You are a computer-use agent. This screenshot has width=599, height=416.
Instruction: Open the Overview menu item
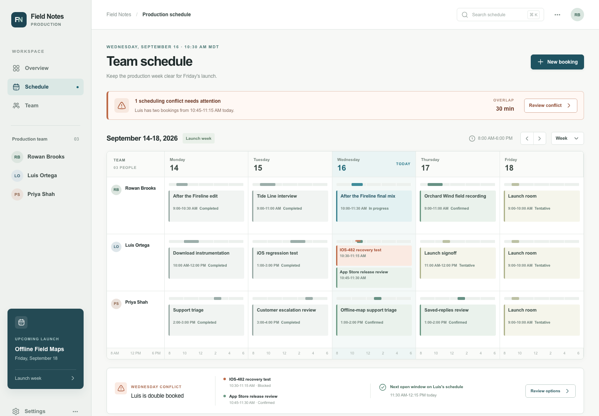[x=45, y=68]
